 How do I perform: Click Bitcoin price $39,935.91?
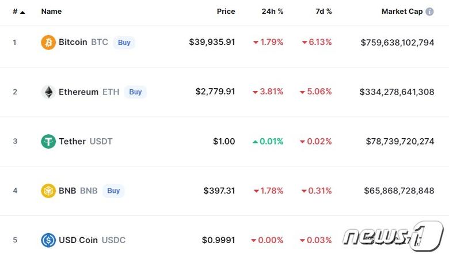click(x=212, y=42)
